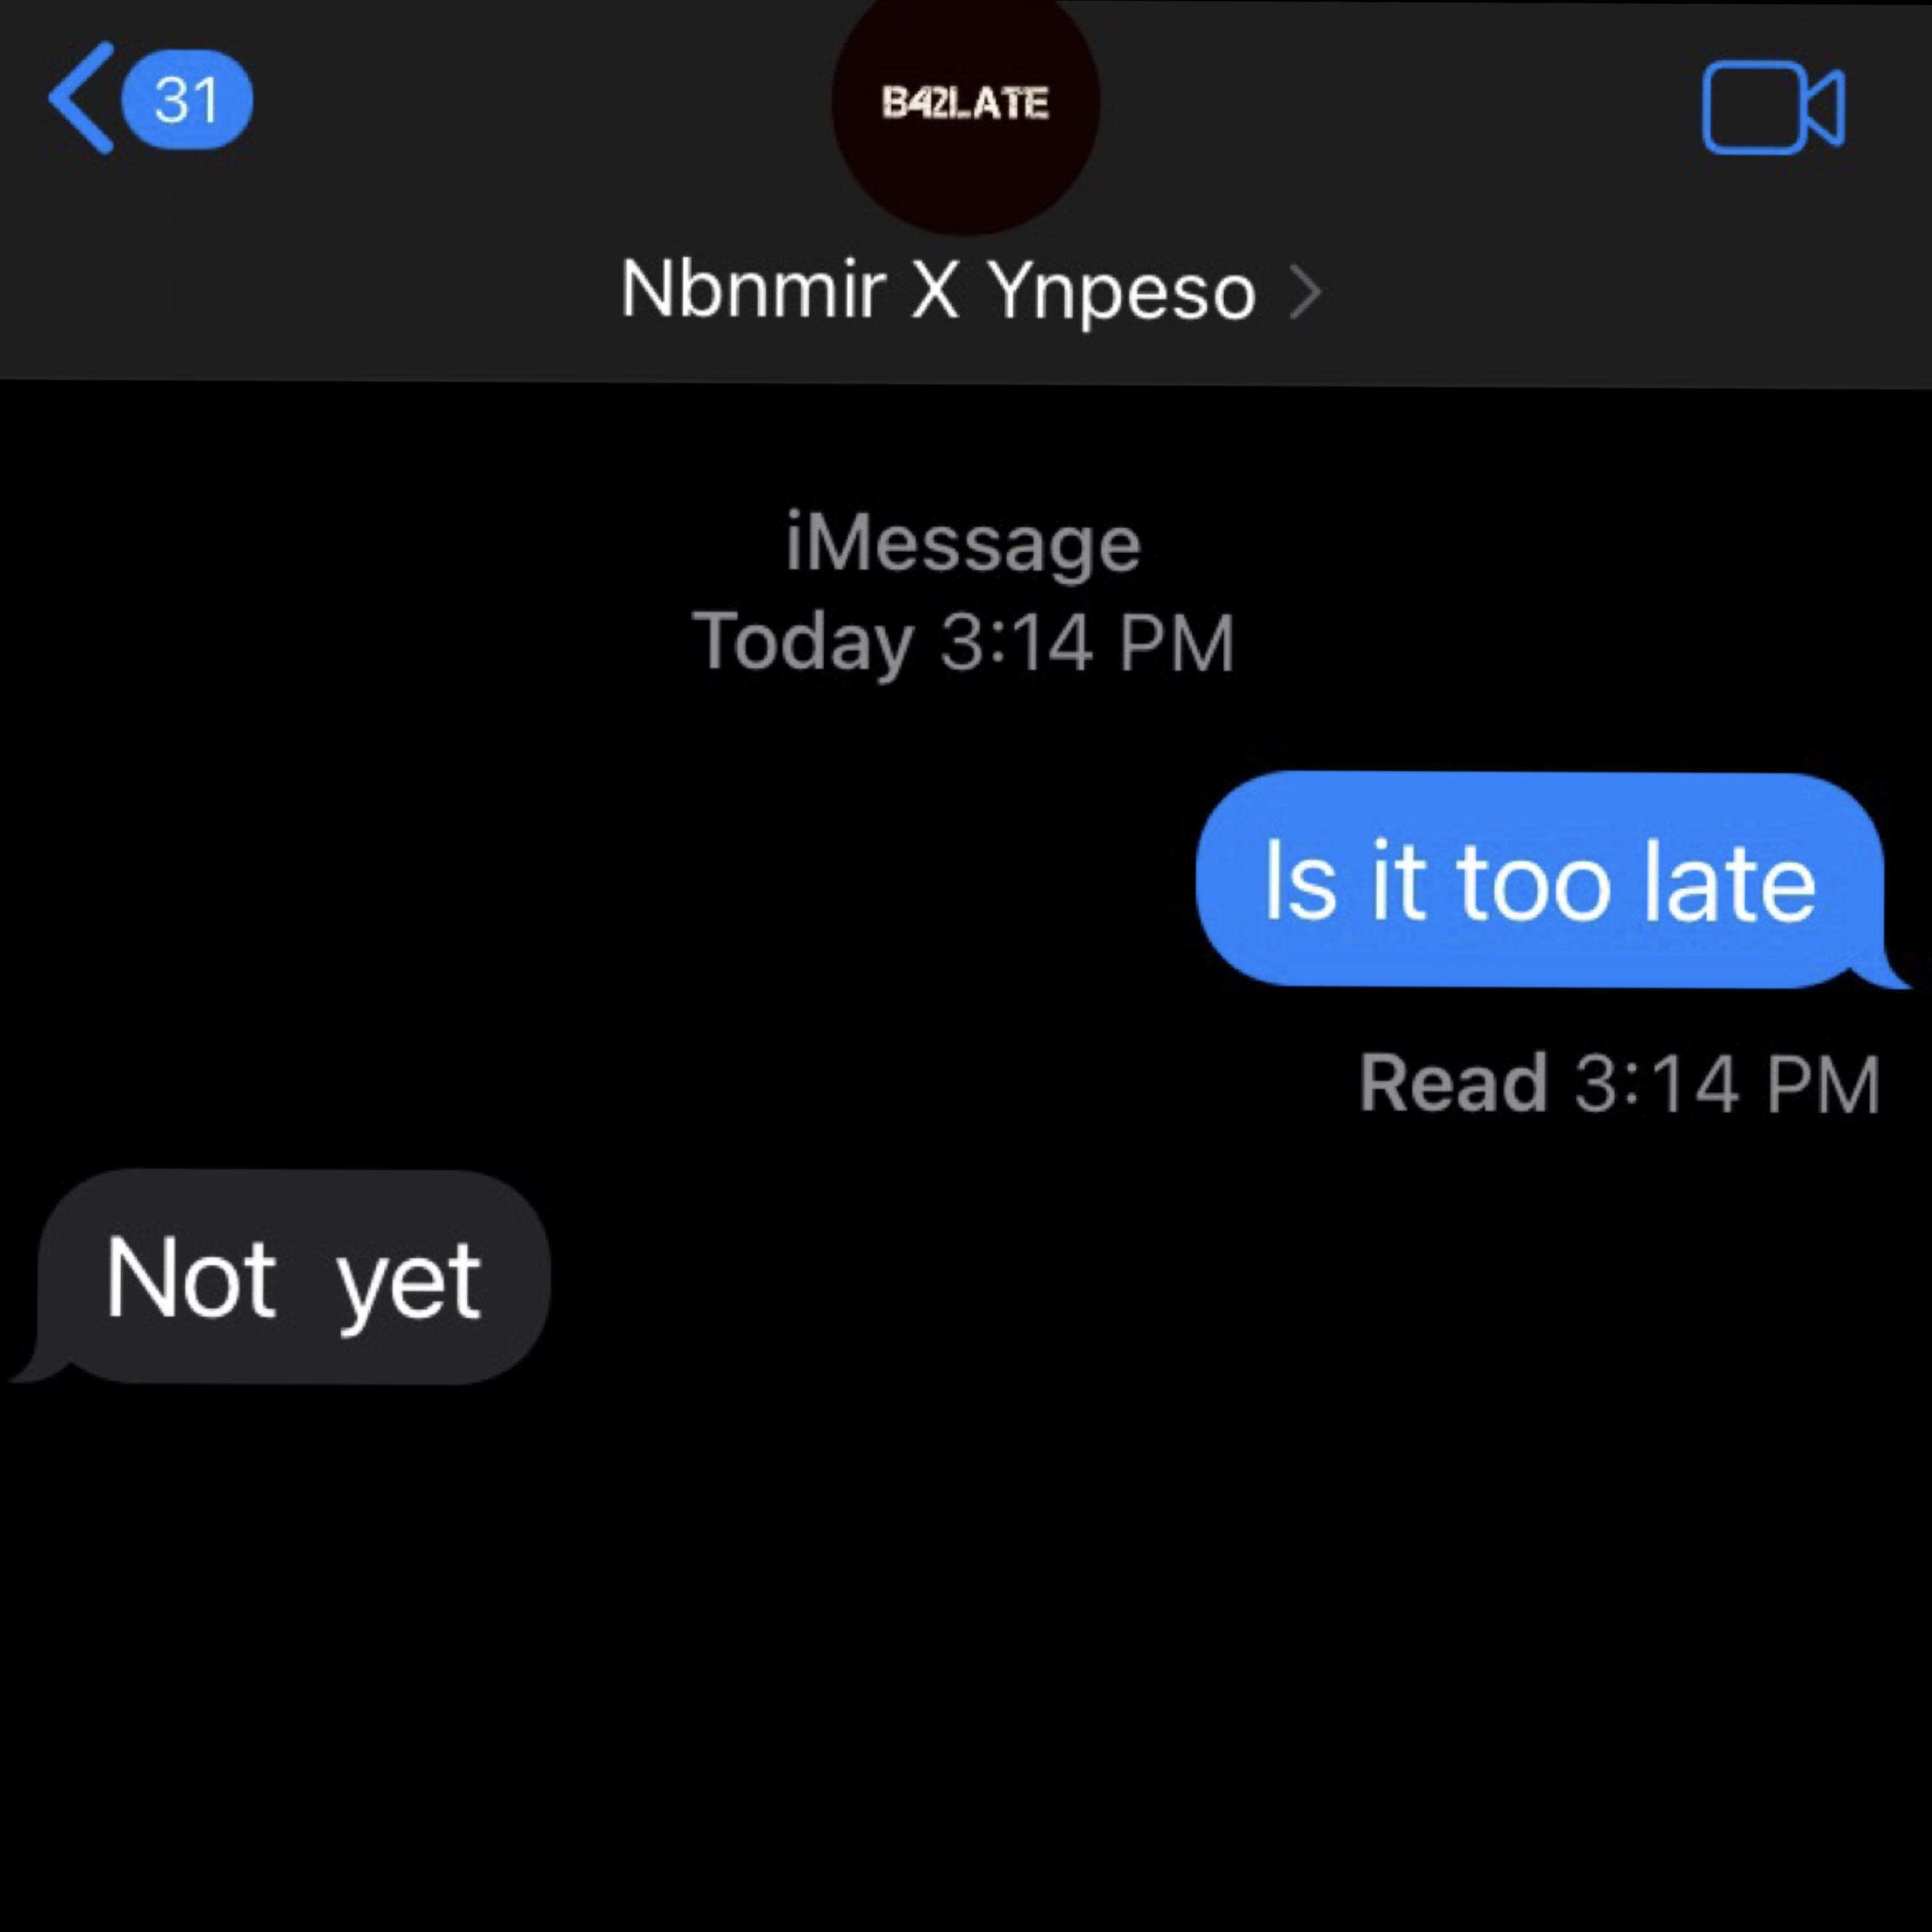Viewport: 1932px width, 1932px height.
Task: Tap the iMessage label above the timestamp
Action: [x=963, y=543]
